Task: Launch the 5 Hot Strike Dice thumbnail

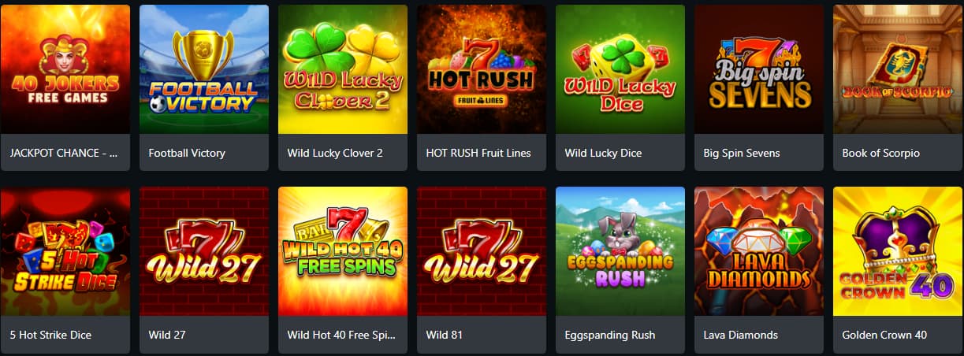Action: [x=65, y=251]
